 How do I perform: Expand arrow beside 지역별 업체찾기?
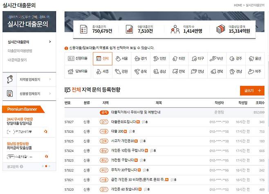point(50,79)
